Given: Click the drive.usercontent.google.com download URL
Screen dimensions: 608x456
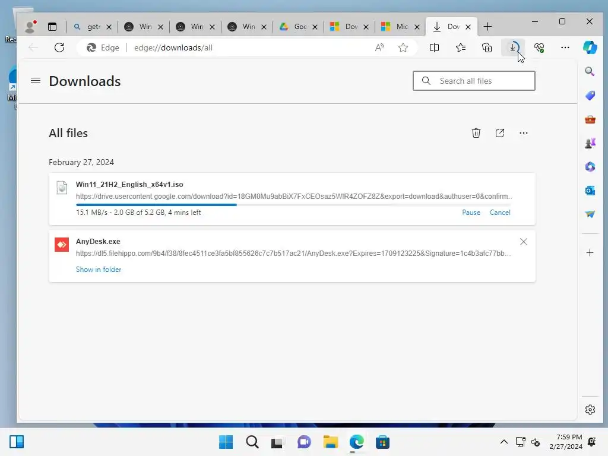Looking at the screenshot, I should (x=293, y=196).
